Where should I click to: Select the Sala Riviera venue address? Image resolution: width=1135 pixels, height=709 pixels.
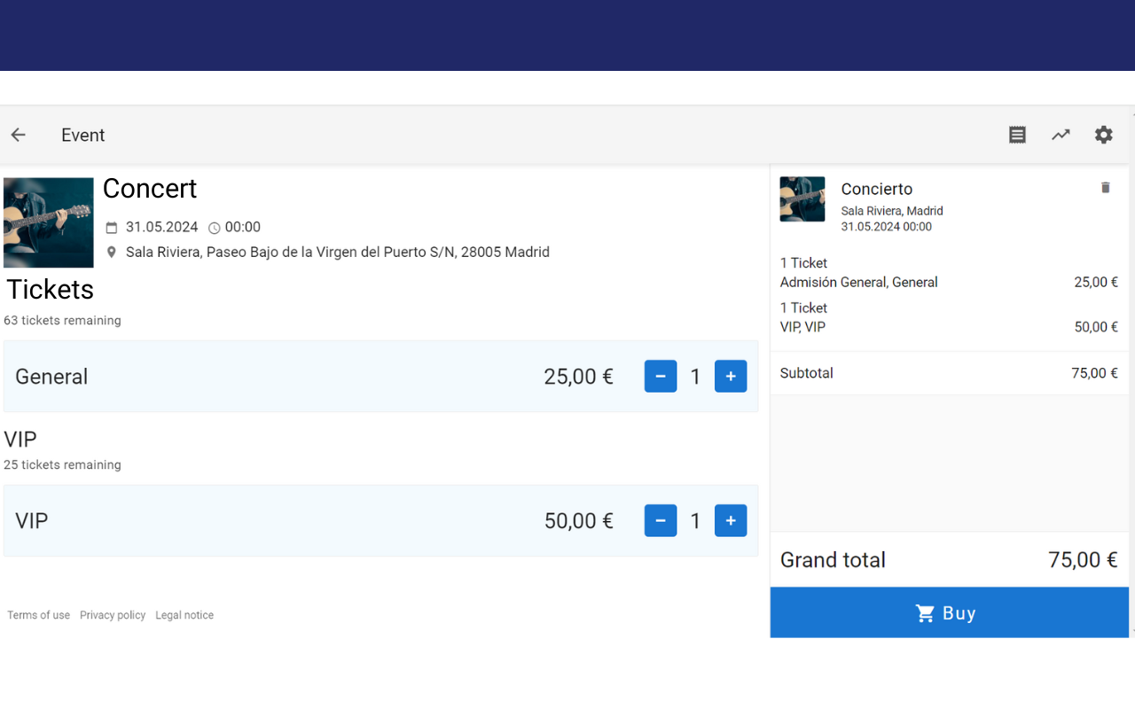pyautogui.click(x=337, y=253)
